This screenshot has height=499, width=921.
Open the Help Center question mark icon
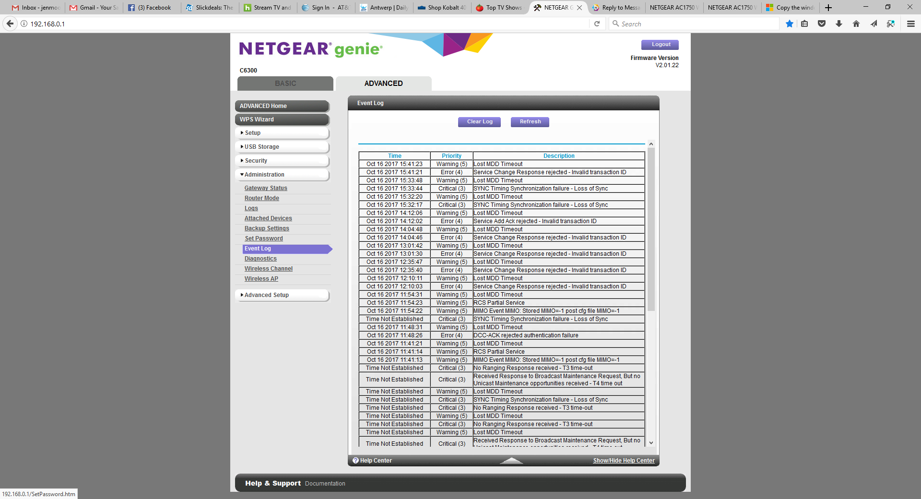[355, 460]
